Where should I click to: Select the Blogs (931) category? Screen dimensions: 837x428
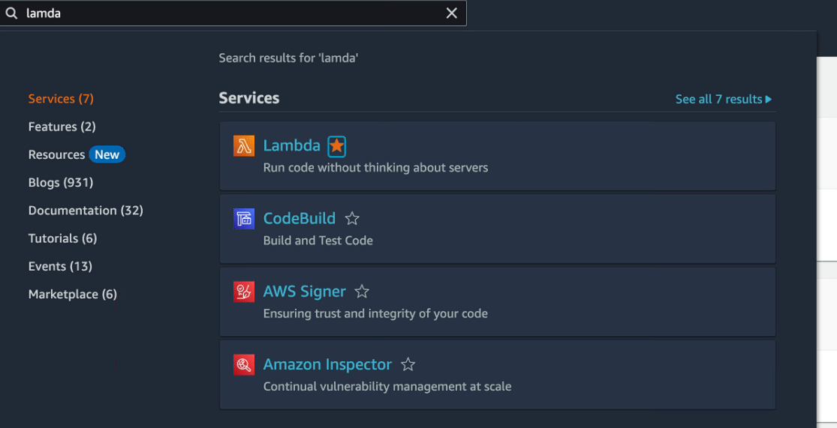(x=61, y=183)
